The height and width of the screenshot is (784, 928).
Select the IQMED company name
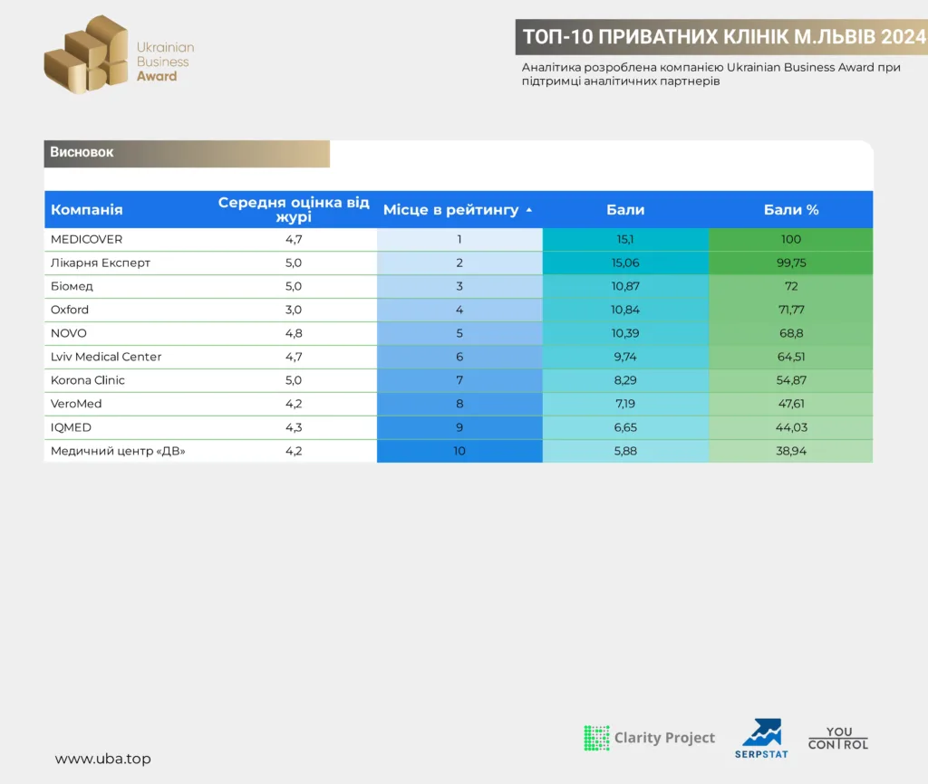click(x=71, y=427)
